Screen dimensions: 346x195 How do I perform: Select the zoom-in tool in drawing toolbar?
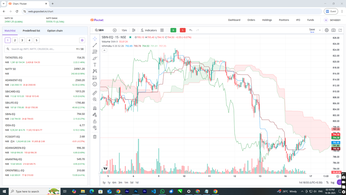coord(95,100)
